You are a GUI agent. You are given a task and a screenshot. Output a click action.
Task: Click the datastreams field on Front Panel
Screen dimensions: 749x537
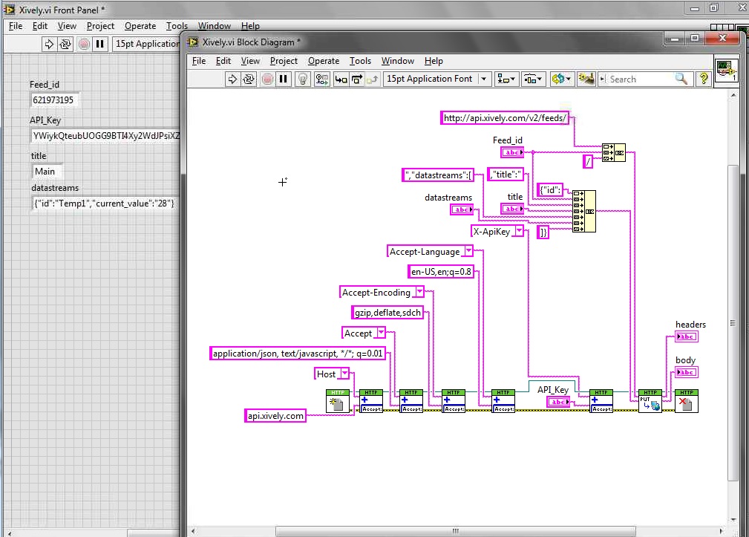click(103, 204)
